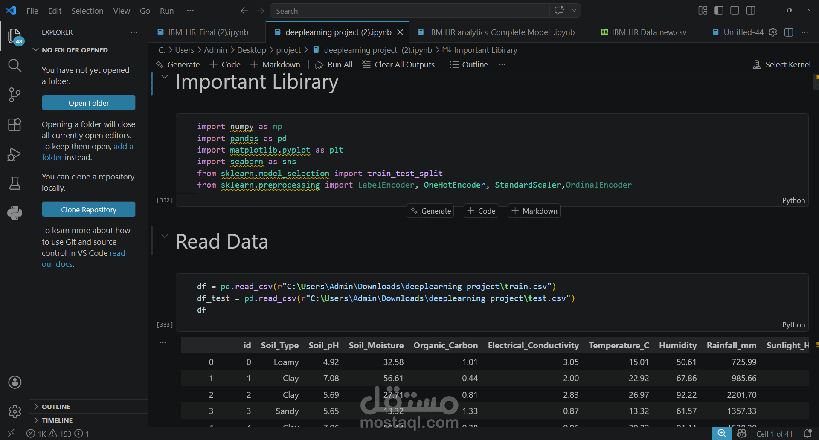
Task: Open editor More Actions ellipsis
Action: pos(804,32)
